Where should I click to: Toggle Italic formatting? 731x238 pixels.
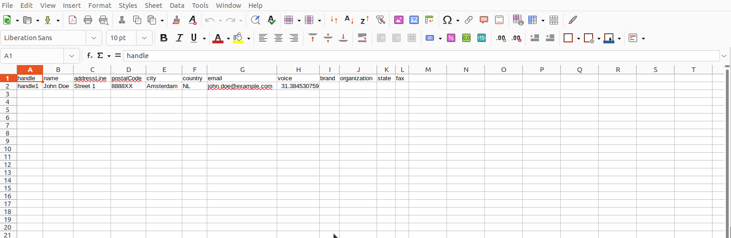180,38
